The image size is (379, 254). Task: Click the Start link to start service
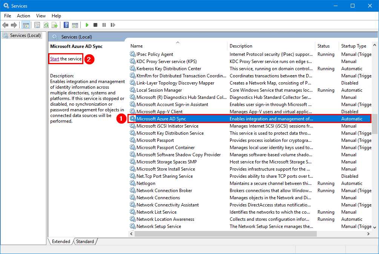tap(55, 59)
